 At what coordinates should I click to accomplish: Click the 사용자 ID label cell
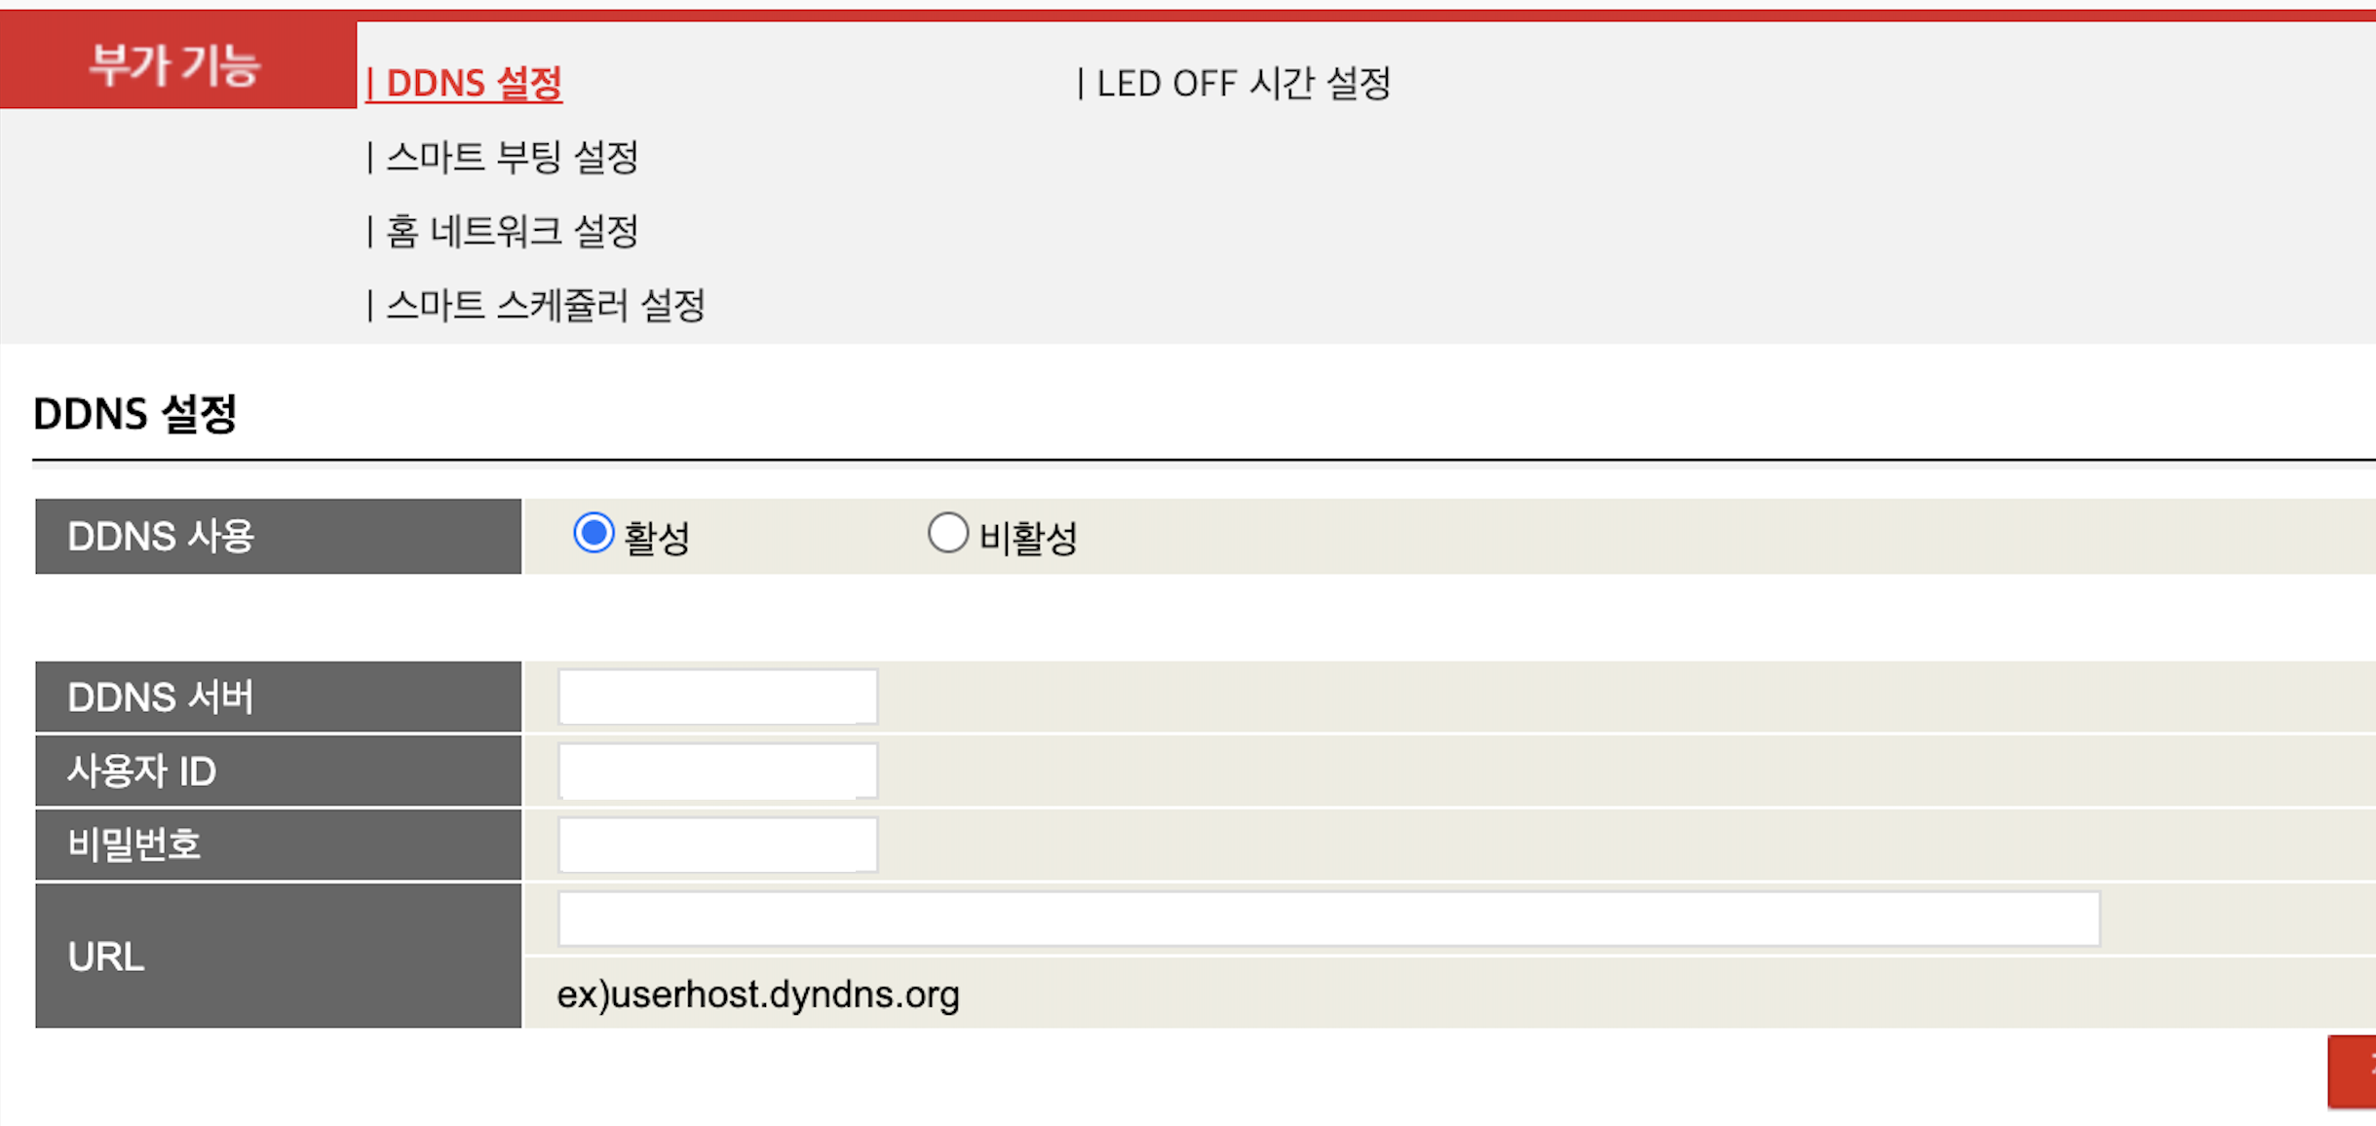point(279,770)
